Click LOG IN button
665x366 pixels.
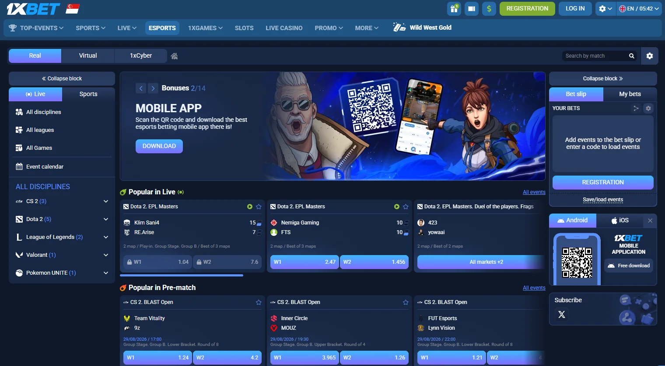coord(575,9)
